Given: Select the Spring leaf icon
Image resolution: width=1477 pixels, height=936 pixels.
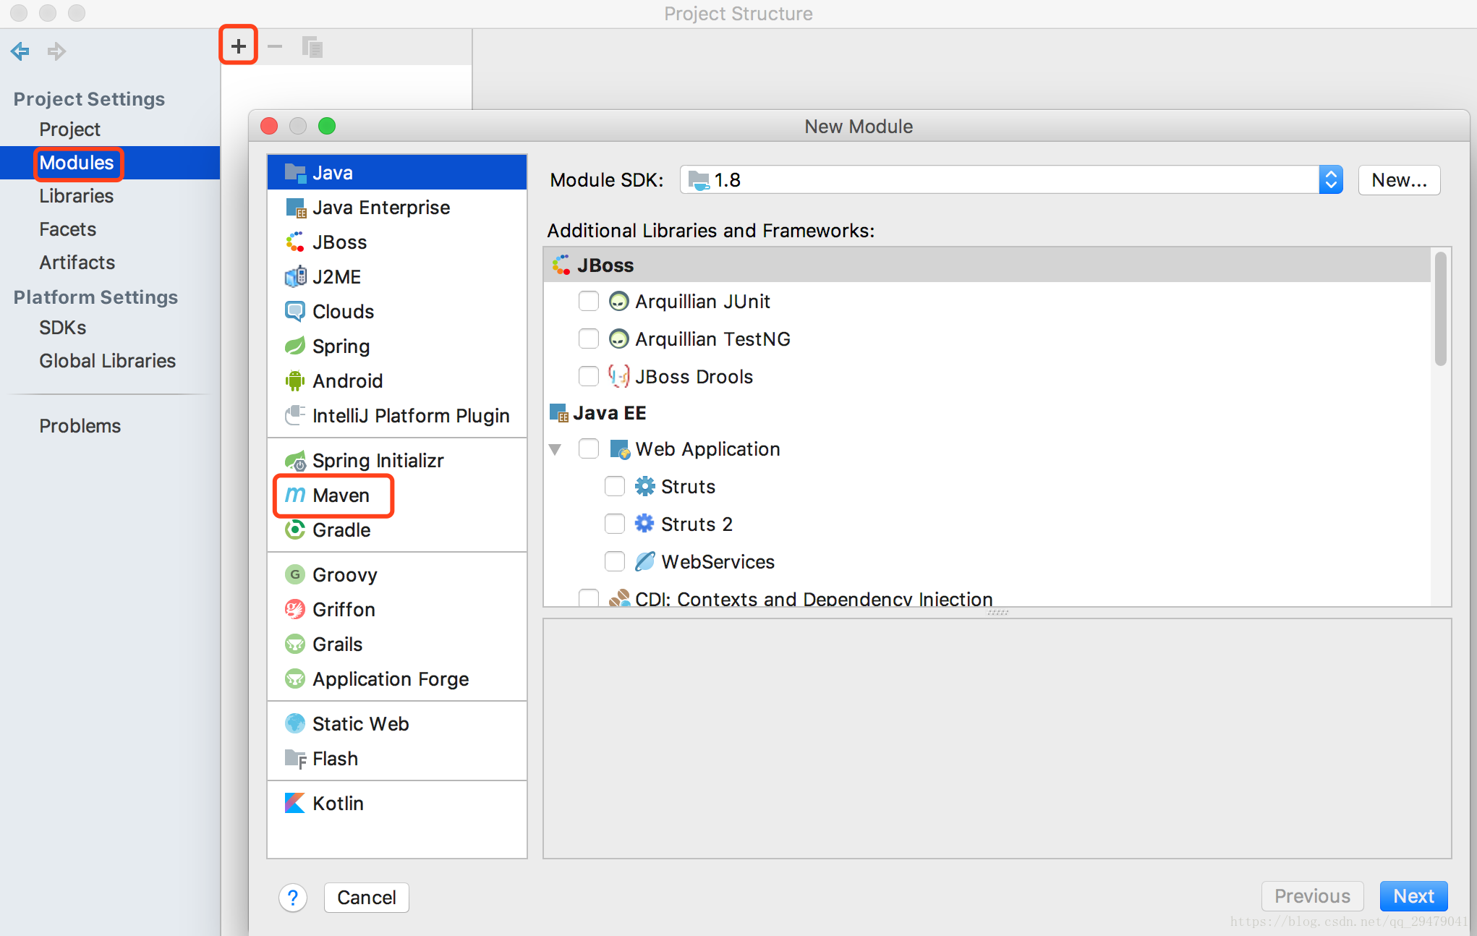Looking at the screenshot, I should coord(295,346).
